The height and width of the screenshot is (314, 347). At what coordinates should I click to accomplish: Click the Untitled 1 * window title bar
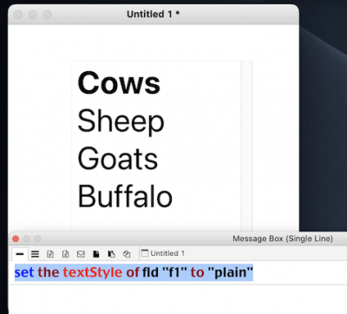(x=154, y=14)
